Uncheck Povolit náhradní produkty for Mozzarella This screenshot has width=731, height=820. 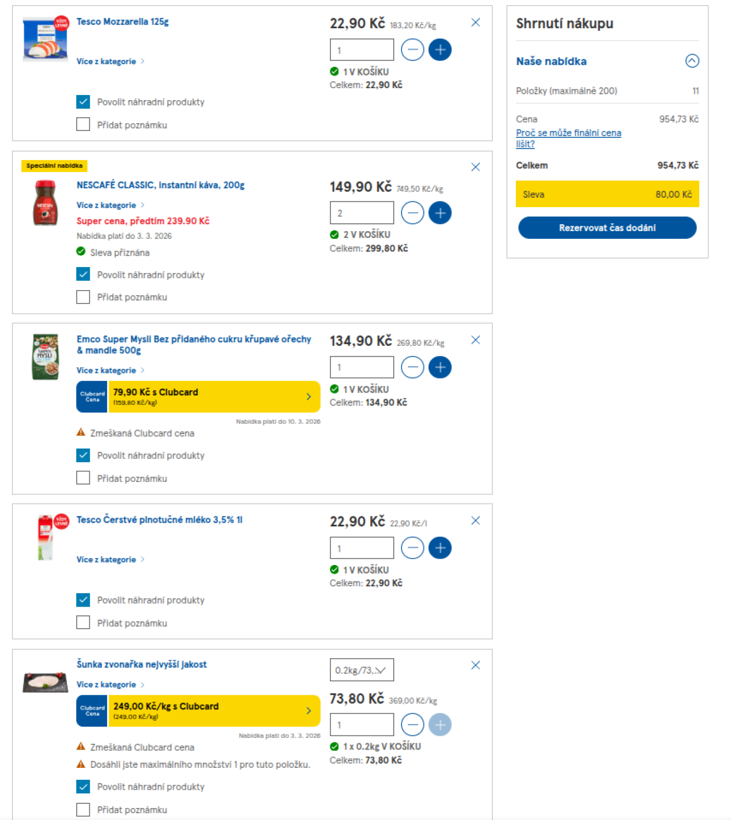tap(83, 102)
